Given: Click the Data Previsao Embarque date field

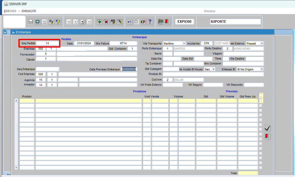Looking at the screenshot, I should (x=129, y=69).
